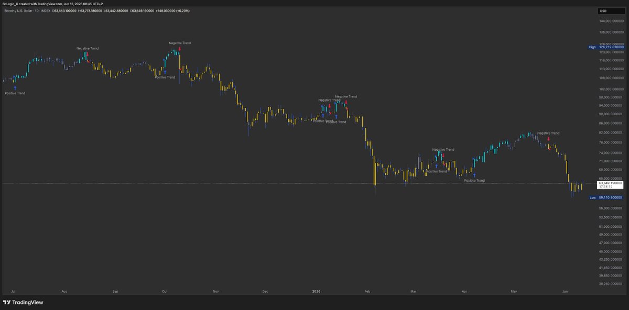Image resolution: width=629 pixels, height=310 pixels.
Task: Click the April Positive Trend signal label
Action: [x=474, y=180]
